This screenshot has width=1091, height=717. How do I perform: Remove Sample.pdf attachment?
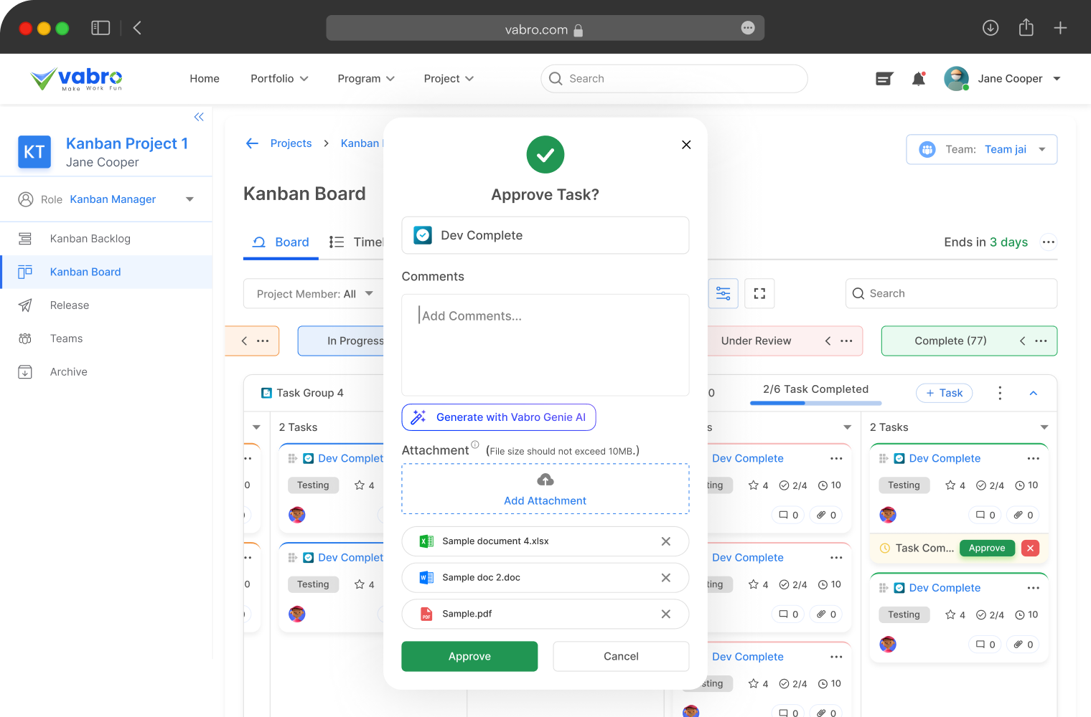665,614
